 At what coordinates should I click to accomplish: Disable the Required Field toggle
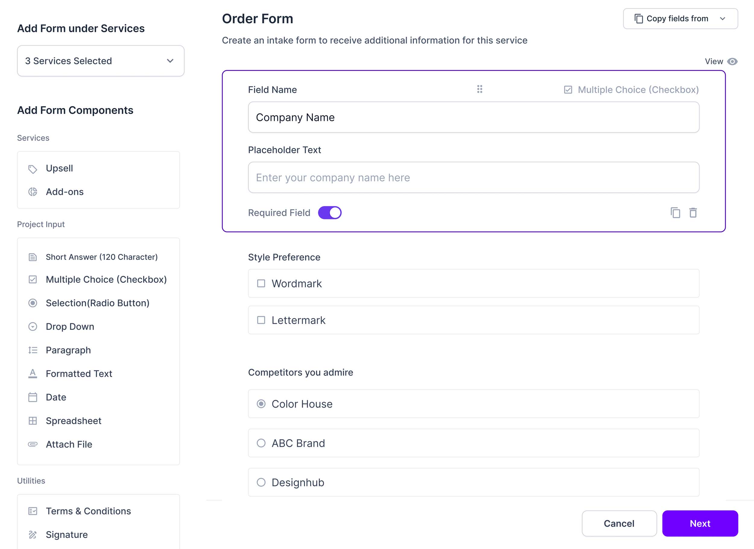click(330, 212)
